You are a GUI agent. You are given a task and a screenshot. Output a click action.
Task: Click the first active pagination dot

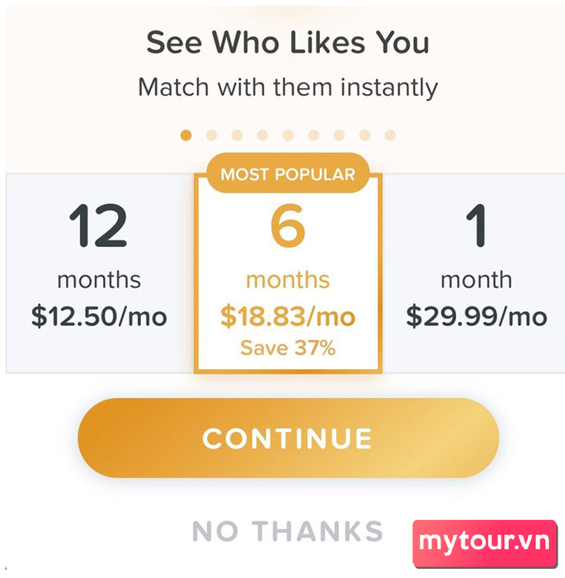tap(186, 135)
